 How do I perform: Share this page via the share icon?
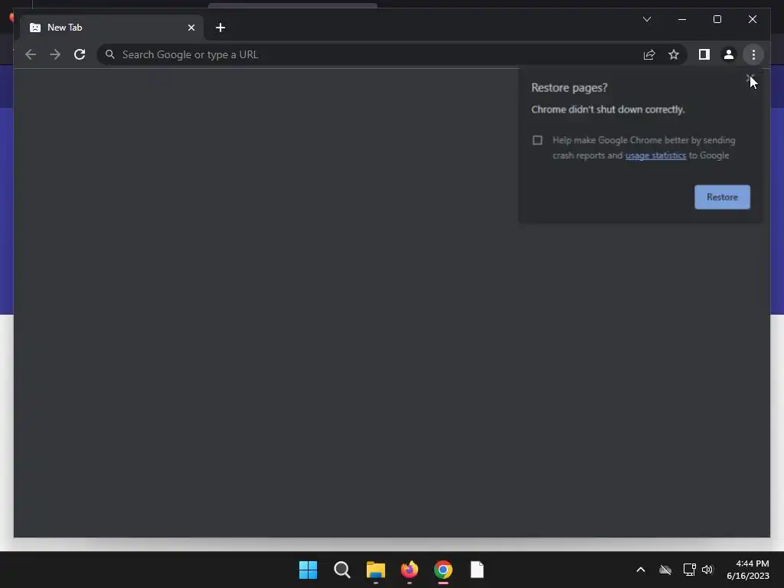tap(649, 54)
